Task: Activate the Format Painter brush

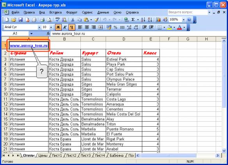Action: tap(97, 20)
